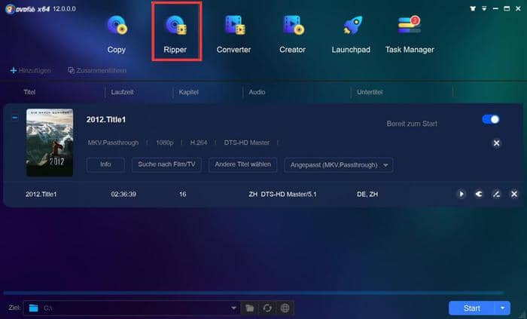Click the 02:36:39 runtime value
The height and width of the screenshot is (319, 527).
[123, 194]
